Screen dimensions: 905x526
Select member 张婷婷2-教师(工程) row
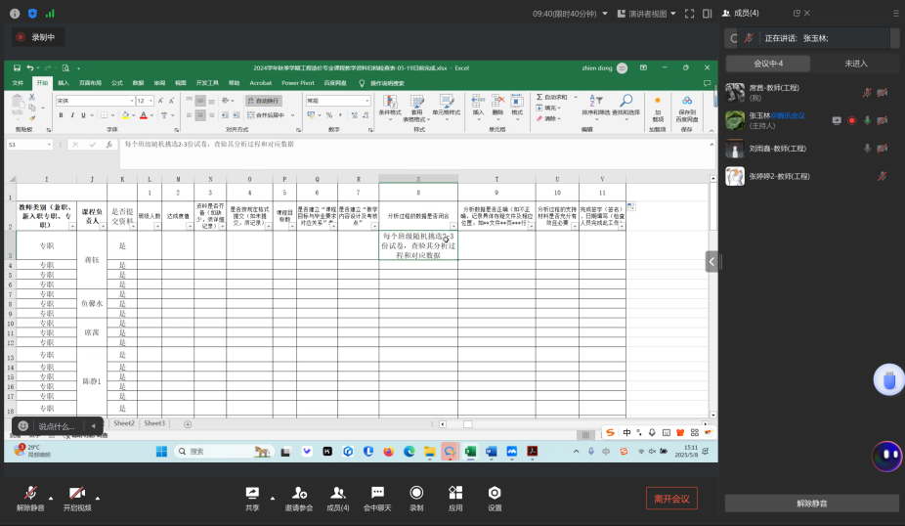click(x=811, y=176)
